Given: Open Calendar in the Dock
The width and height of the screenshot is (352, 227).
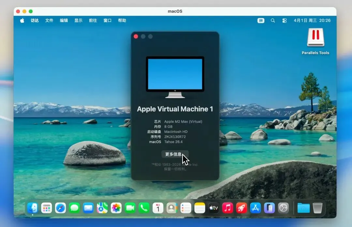Looking at the screenshot, I should tap(158, 208).
